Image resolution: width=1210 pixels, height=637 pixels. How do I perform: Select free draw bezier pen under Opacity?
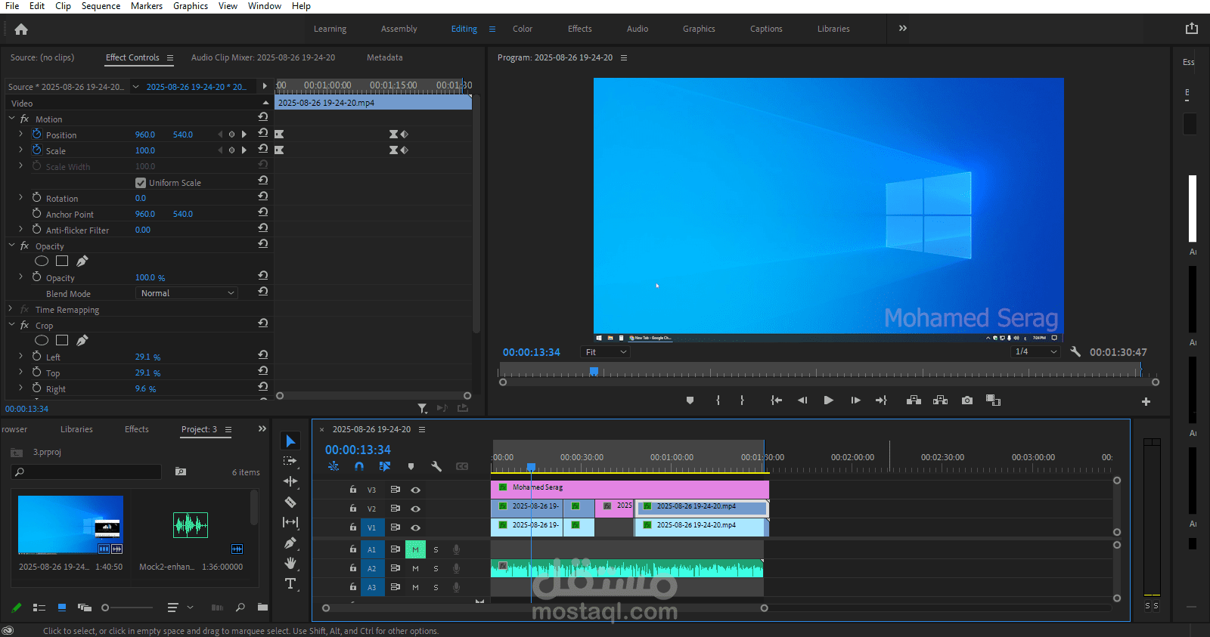[x=82, y=261]
